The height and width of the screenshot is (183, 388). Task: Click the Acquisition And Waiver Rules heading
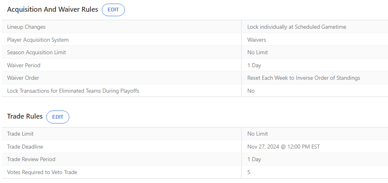[52, 9]
